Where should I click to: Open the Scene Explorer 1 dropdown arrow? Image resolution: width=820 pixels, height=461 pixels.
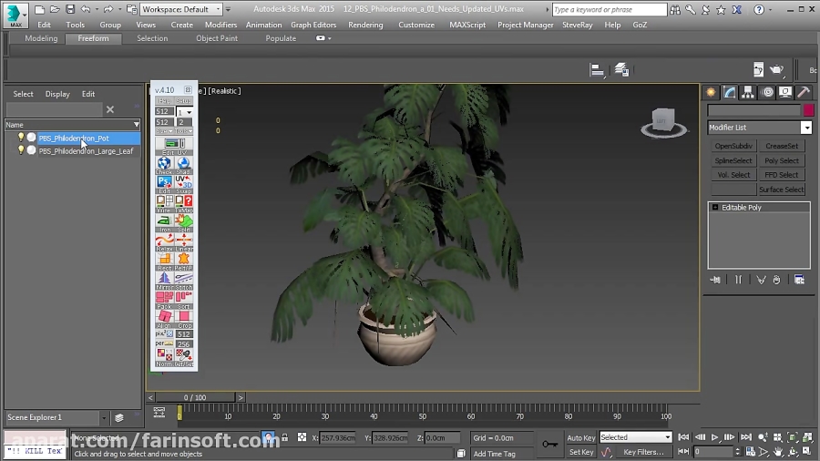[x=104, y=417]
